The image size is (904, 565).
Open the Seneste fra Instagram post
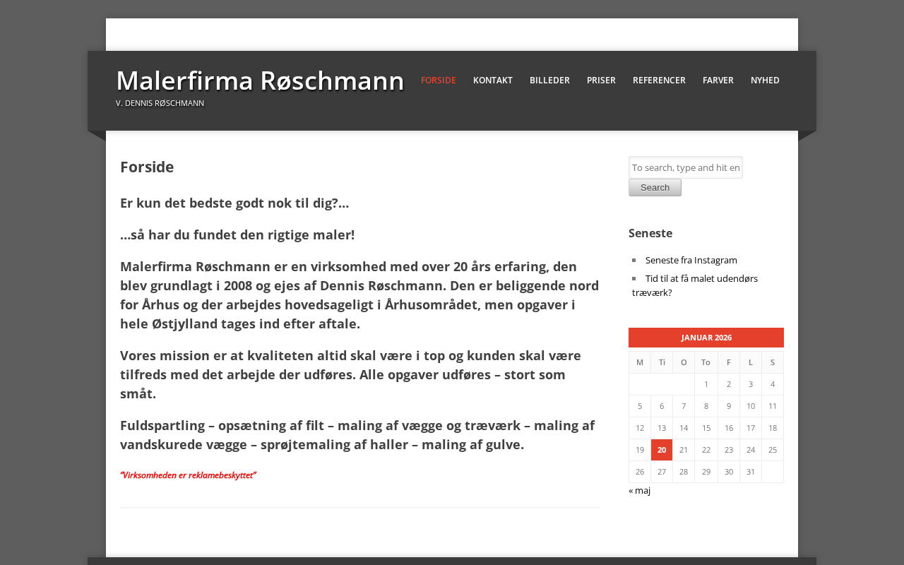point(691,260)
